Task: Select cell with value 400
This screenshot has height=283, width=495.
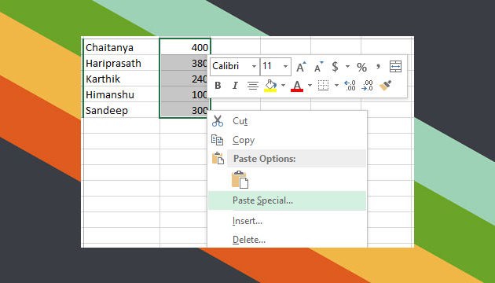Action: (x=185, y=47)
